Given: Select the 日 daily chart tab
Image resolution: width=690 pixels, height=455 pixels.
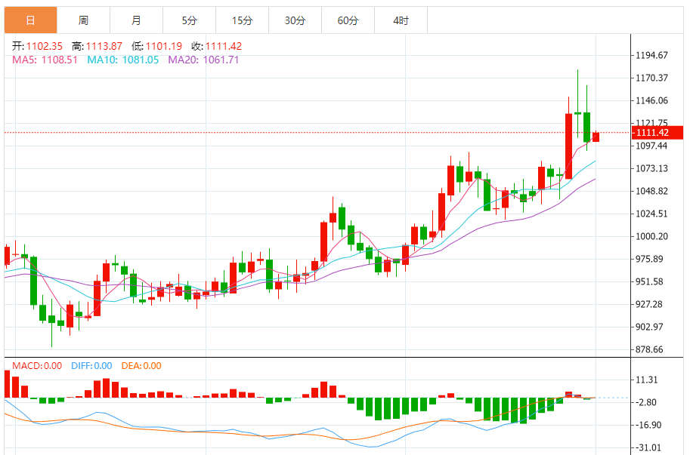Looking at the screenshot, I should (x=30, y=20).
